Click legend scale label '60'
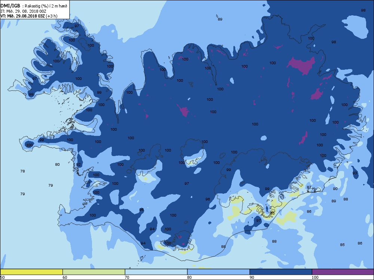The height and width of the screenshot is (280, 374). click(x=65, y=277)
